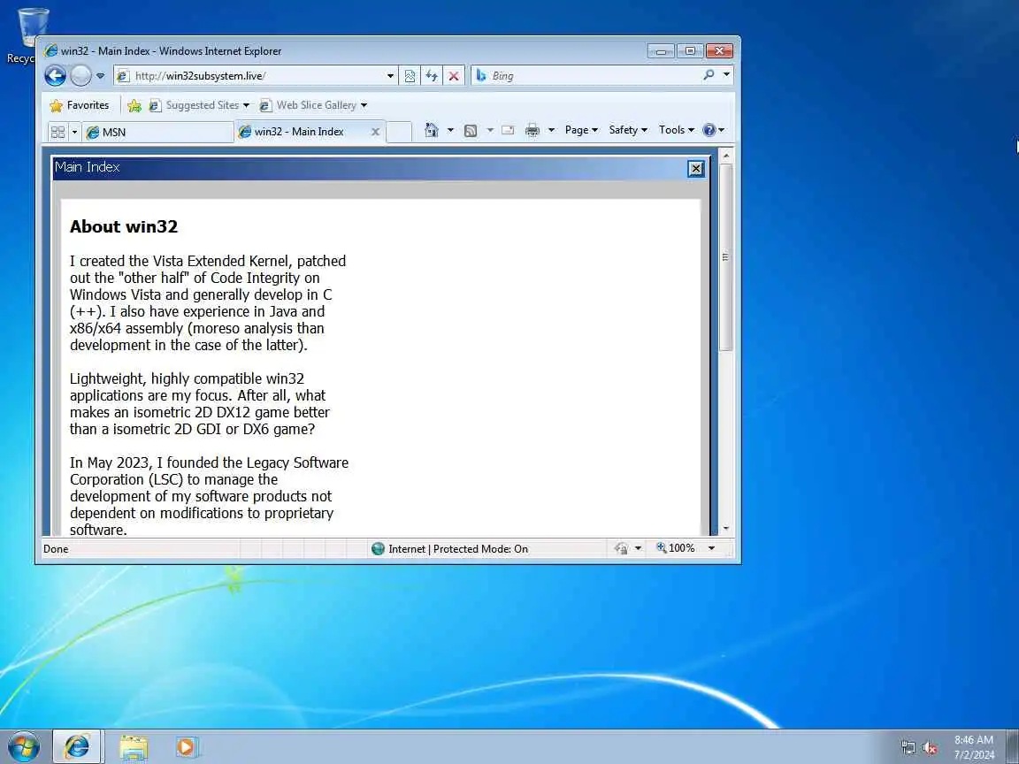1019x764 pixels.
Task: Click Internet Protected Mode status zone
Action: point(450,549)
